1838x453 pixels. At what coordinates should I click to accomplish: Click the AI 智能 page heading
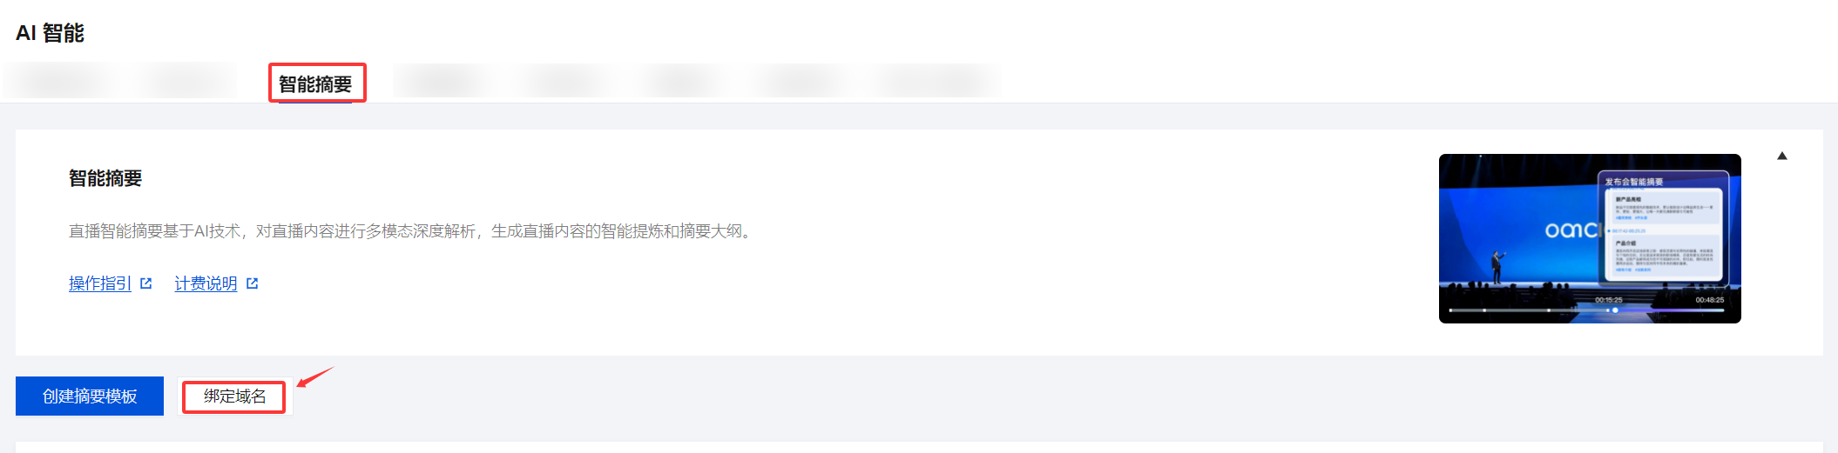click(50, 33)
